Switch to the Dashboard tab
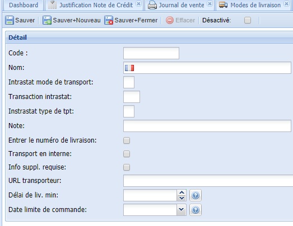Viewport: 293px width, 226px height. tap(24, 5)
